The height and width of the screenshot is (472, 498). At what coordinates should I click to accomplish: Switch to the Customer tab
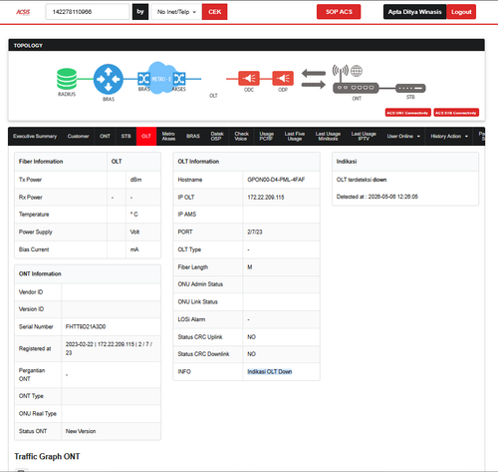[78, 137]
